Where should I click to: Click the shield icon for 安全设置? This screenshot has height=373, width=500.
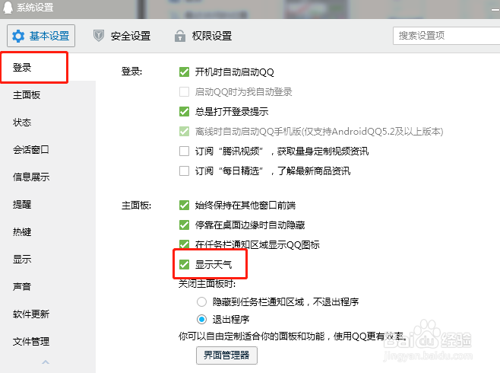[x=99, y=36]
